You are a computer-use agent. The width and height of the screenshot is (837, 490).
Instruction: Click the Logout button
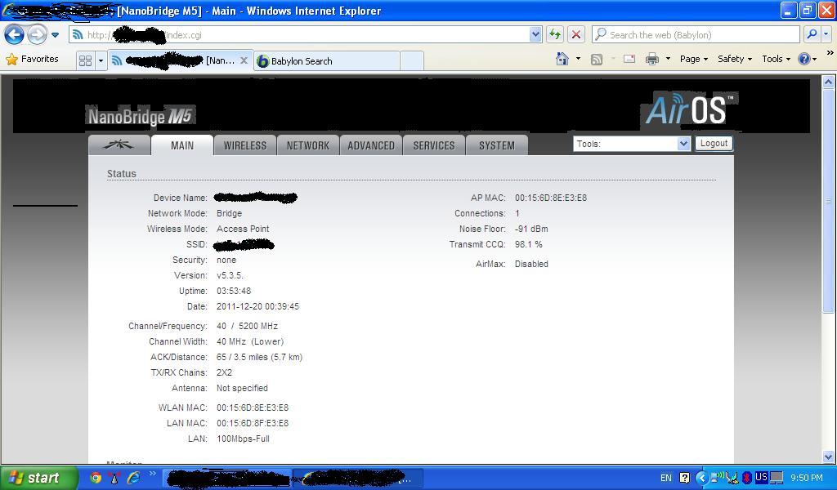[x=714, y=143]
